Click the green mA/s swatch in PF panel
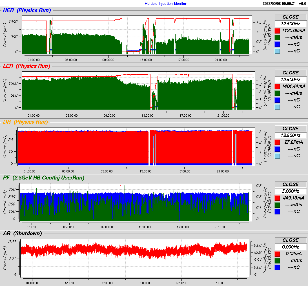 [277, 205]
